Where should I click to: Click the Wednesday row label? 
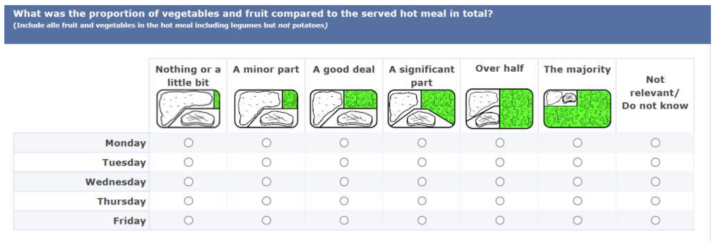[x=115, y=182]
